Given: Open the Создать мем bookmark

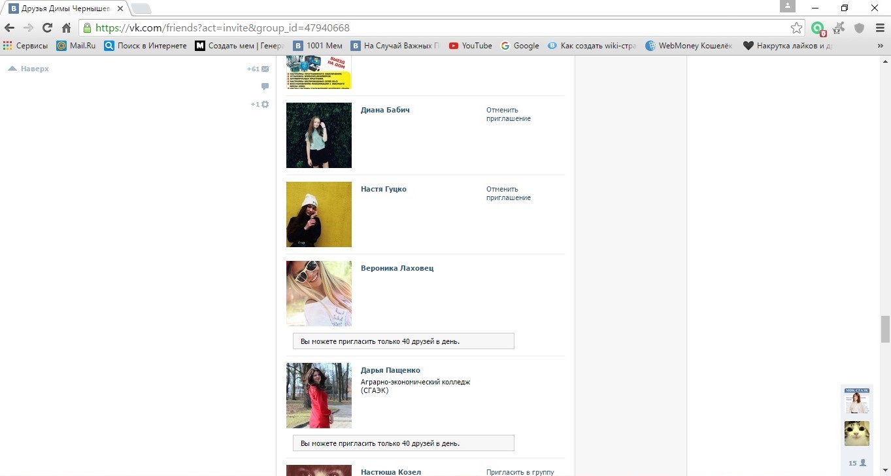Looking at the screenshot, I should pyautogui.click(x=240, y=46).
